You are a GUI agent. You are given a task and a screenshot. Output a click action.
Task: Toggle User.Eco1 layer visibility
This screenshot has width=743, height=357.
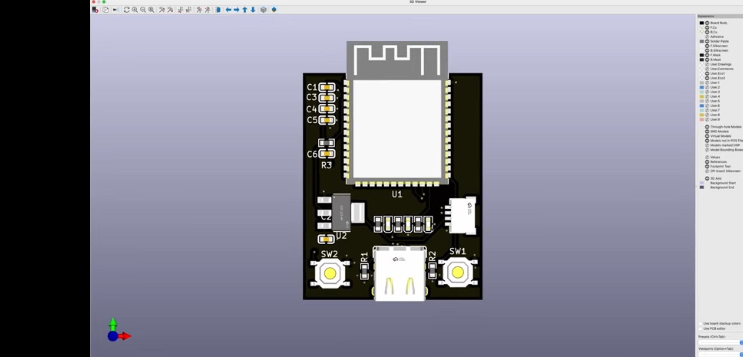(707, 73)
